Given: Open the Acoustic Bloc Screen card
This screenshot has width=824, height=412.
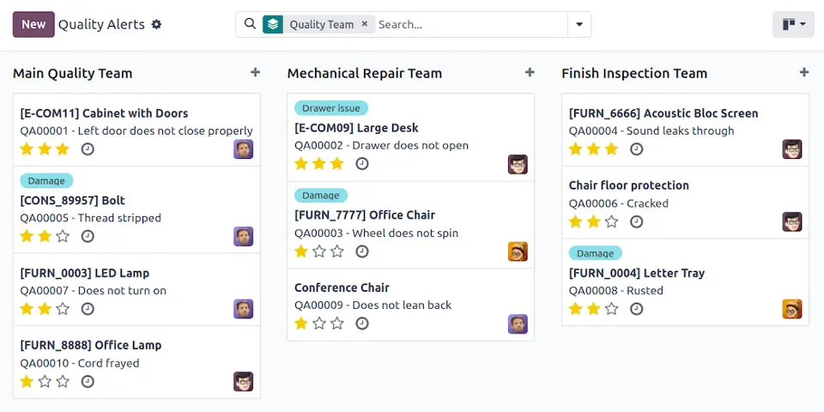Looking at the screenshot, I should 663,113.
